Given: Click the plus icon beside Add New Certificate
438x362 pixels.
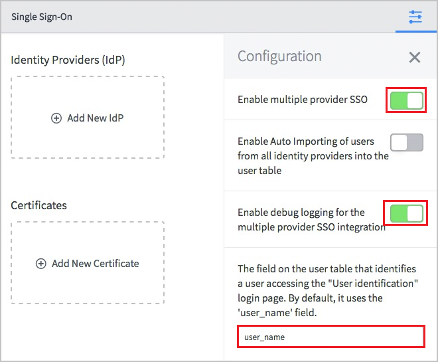Looking at the screenshot, I should pyautogui.click(x=40, y=264).
